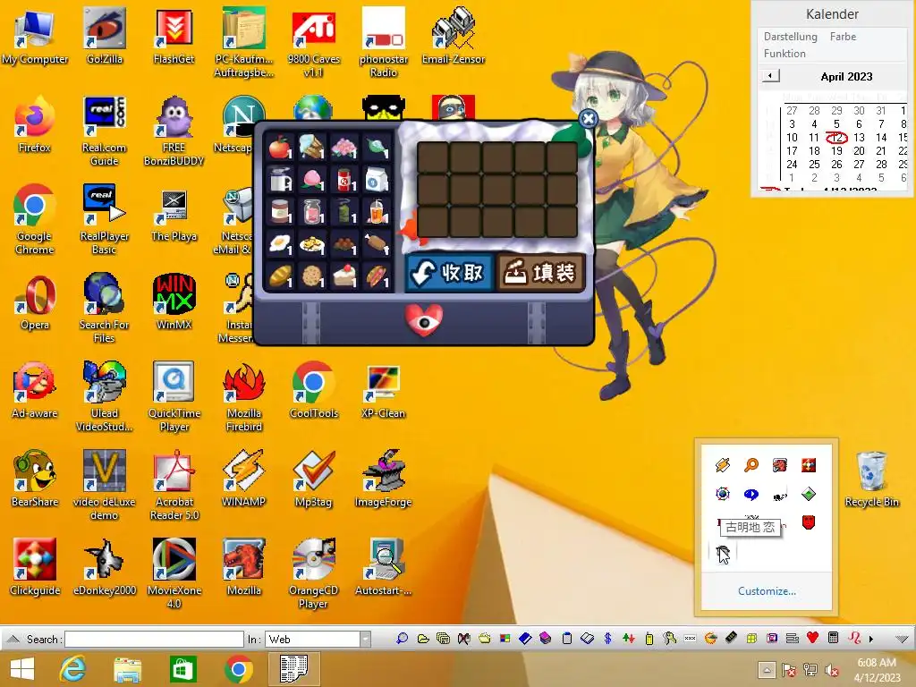Select the peach item in the inventory
The height and width of the screenshot is (687, 916).
click(x=312, y=179)
